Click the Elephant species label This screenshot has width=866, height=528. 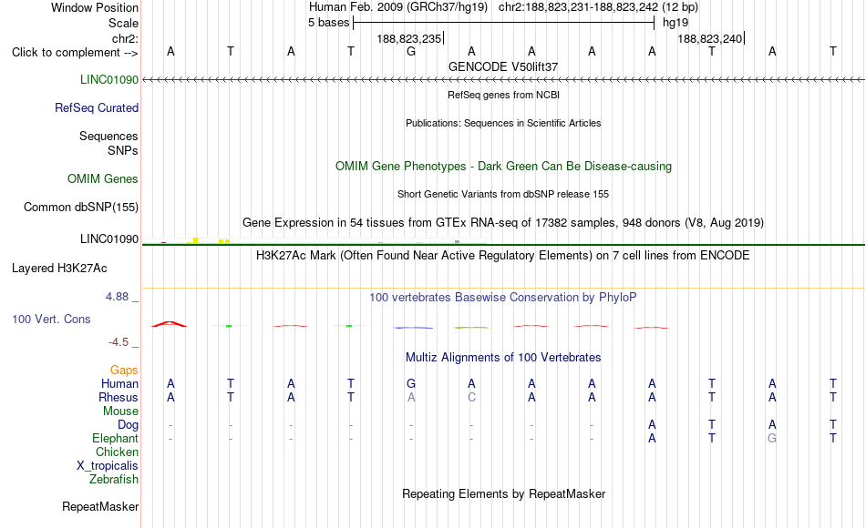tap(116, 438)
